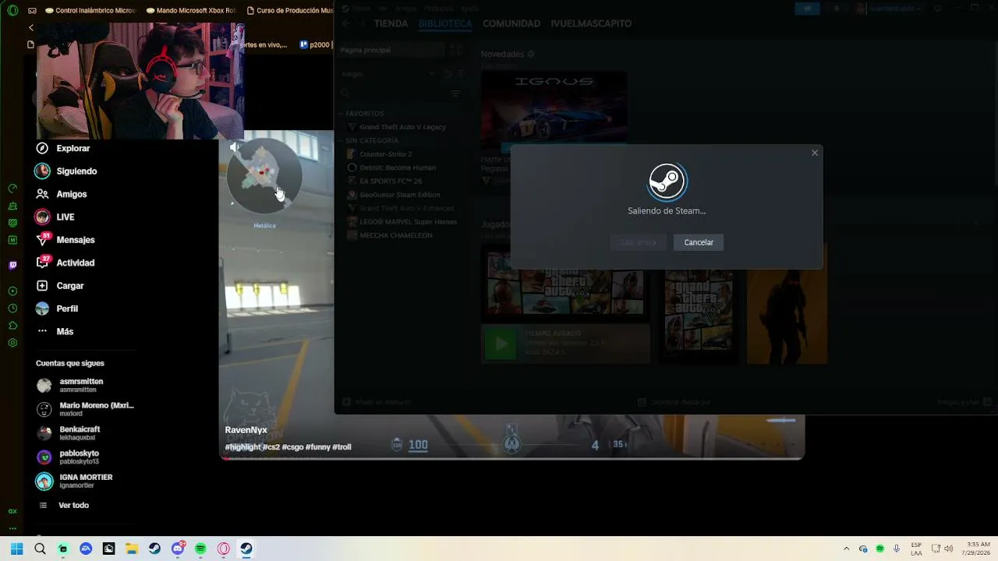Click the Opera GX logo icon

pyautogui.click(x=12, y=11)
